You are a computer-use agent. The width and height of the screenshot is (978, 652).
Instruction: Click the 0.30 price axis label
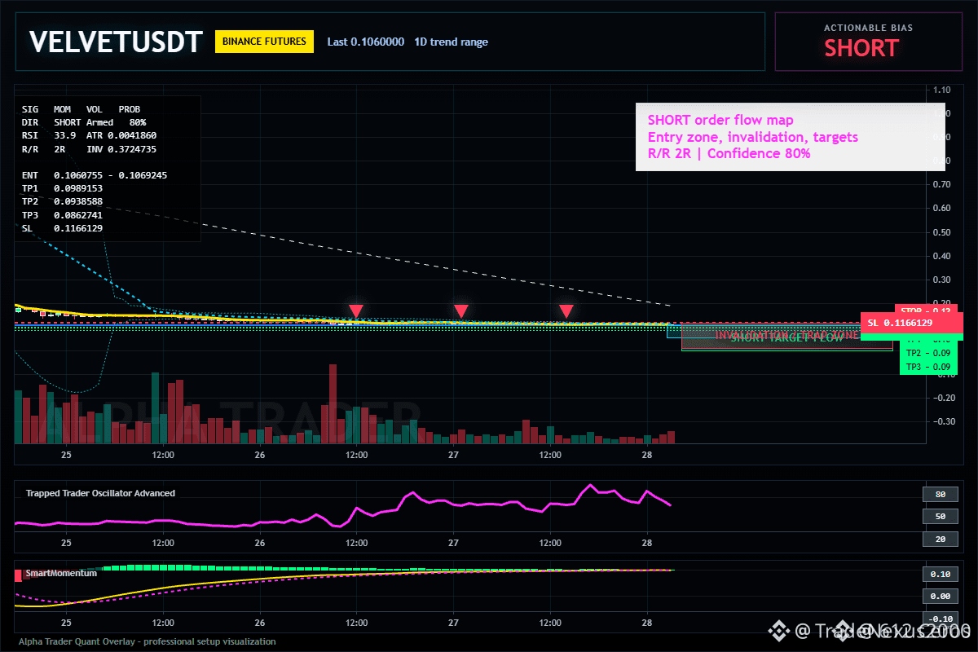pos(943,280)
